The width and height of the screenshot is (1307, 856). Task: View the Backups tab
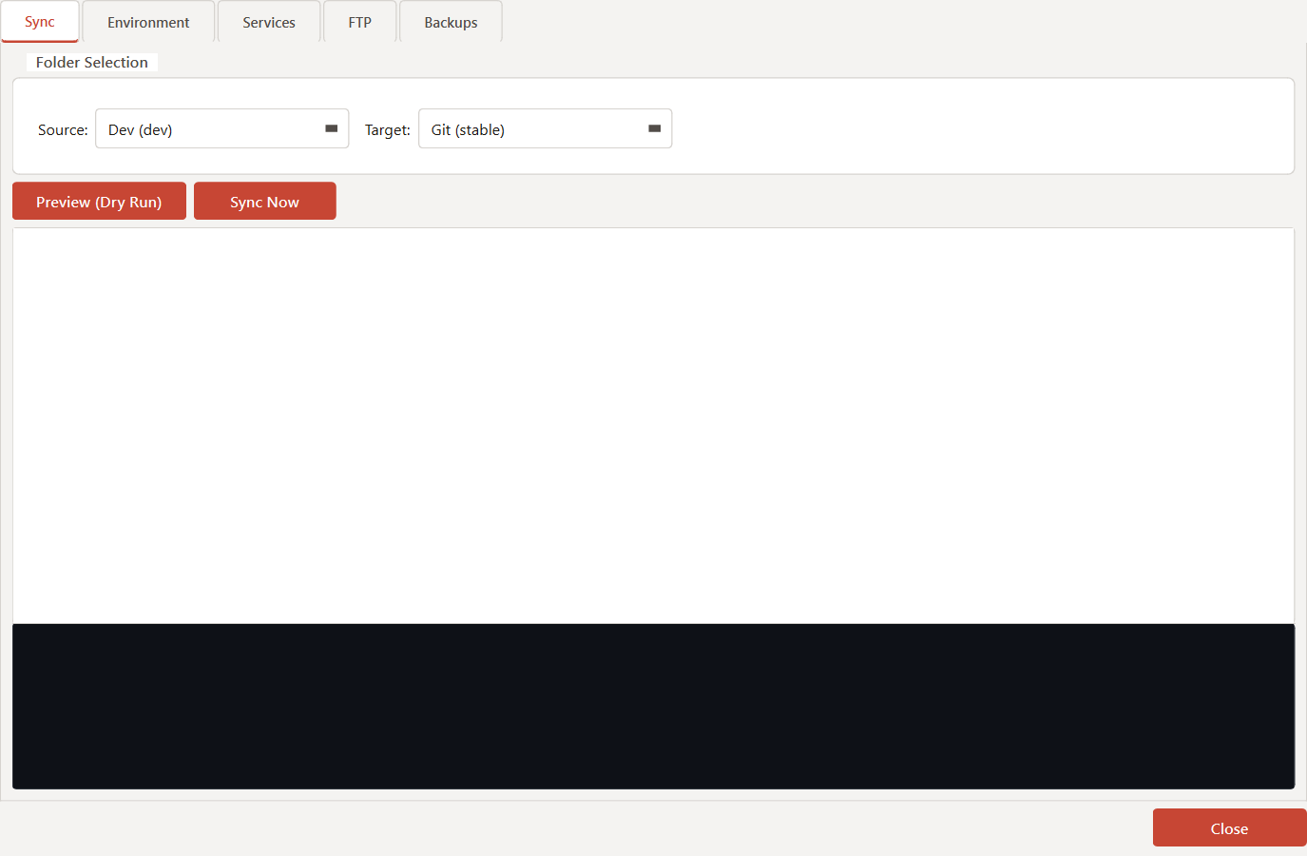click(450, 21)
